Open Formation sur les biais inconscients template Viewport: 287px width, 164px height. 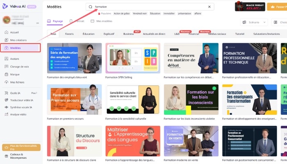191,100
